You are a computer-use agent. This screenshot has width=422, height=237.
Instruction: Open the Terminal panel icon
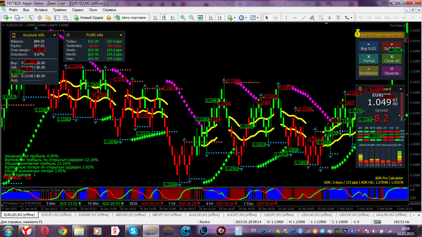click(57, 18)
